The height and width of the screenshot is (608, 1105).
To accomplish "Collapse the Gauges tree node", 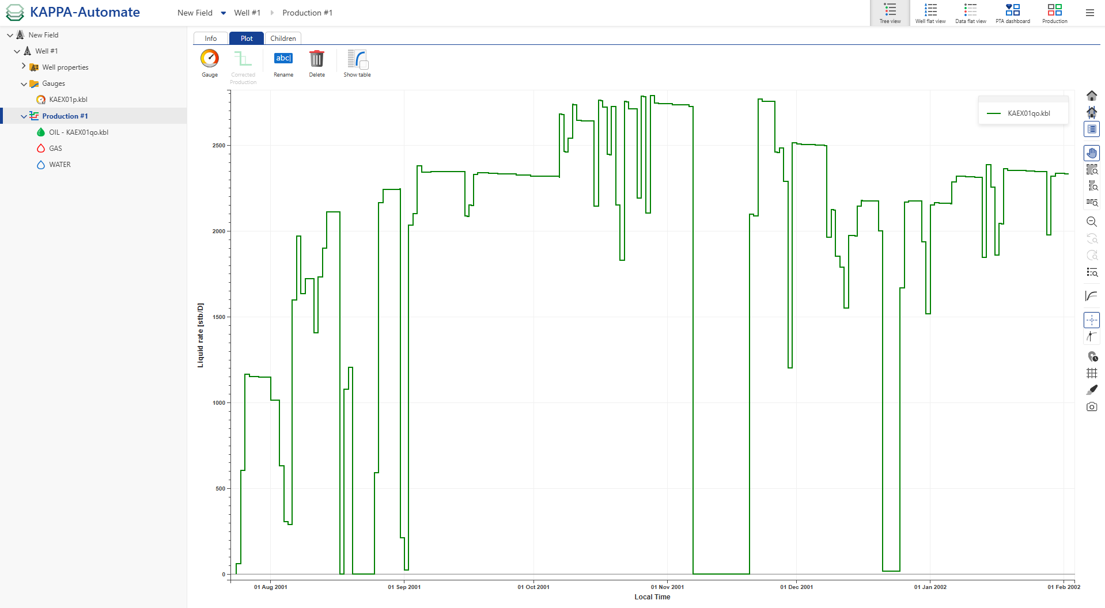I will coord(24,84).
